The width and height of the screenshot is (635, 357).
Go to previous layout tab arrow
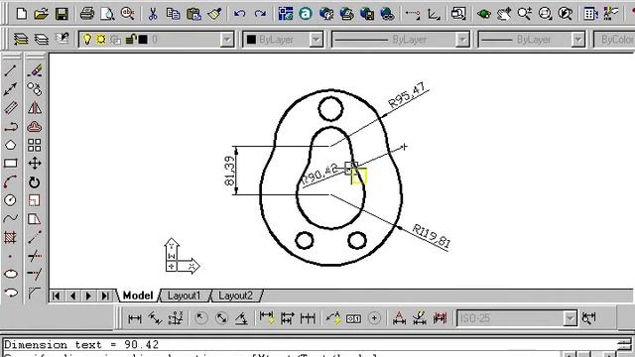[72, 296]
